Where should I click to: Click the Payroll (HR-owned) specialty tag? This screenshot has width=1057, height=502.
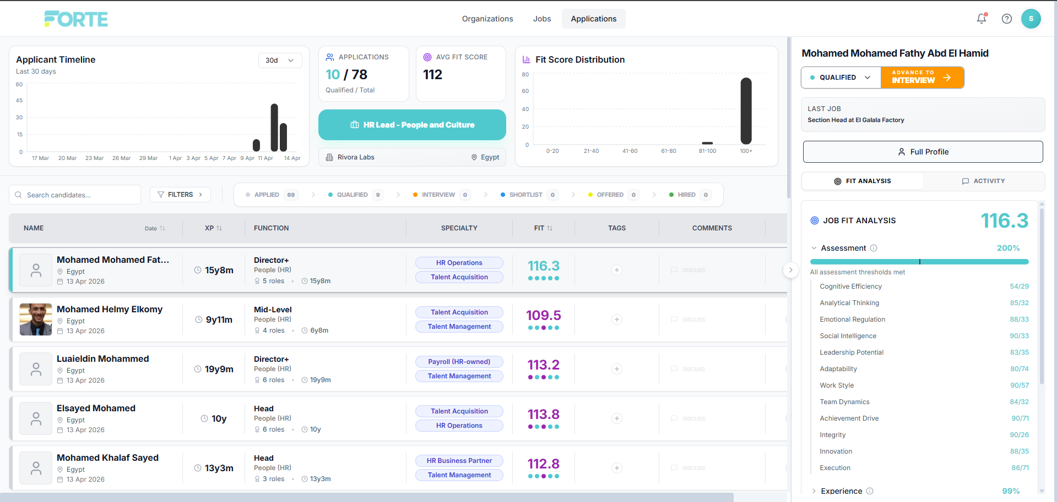tap(459, 362)
